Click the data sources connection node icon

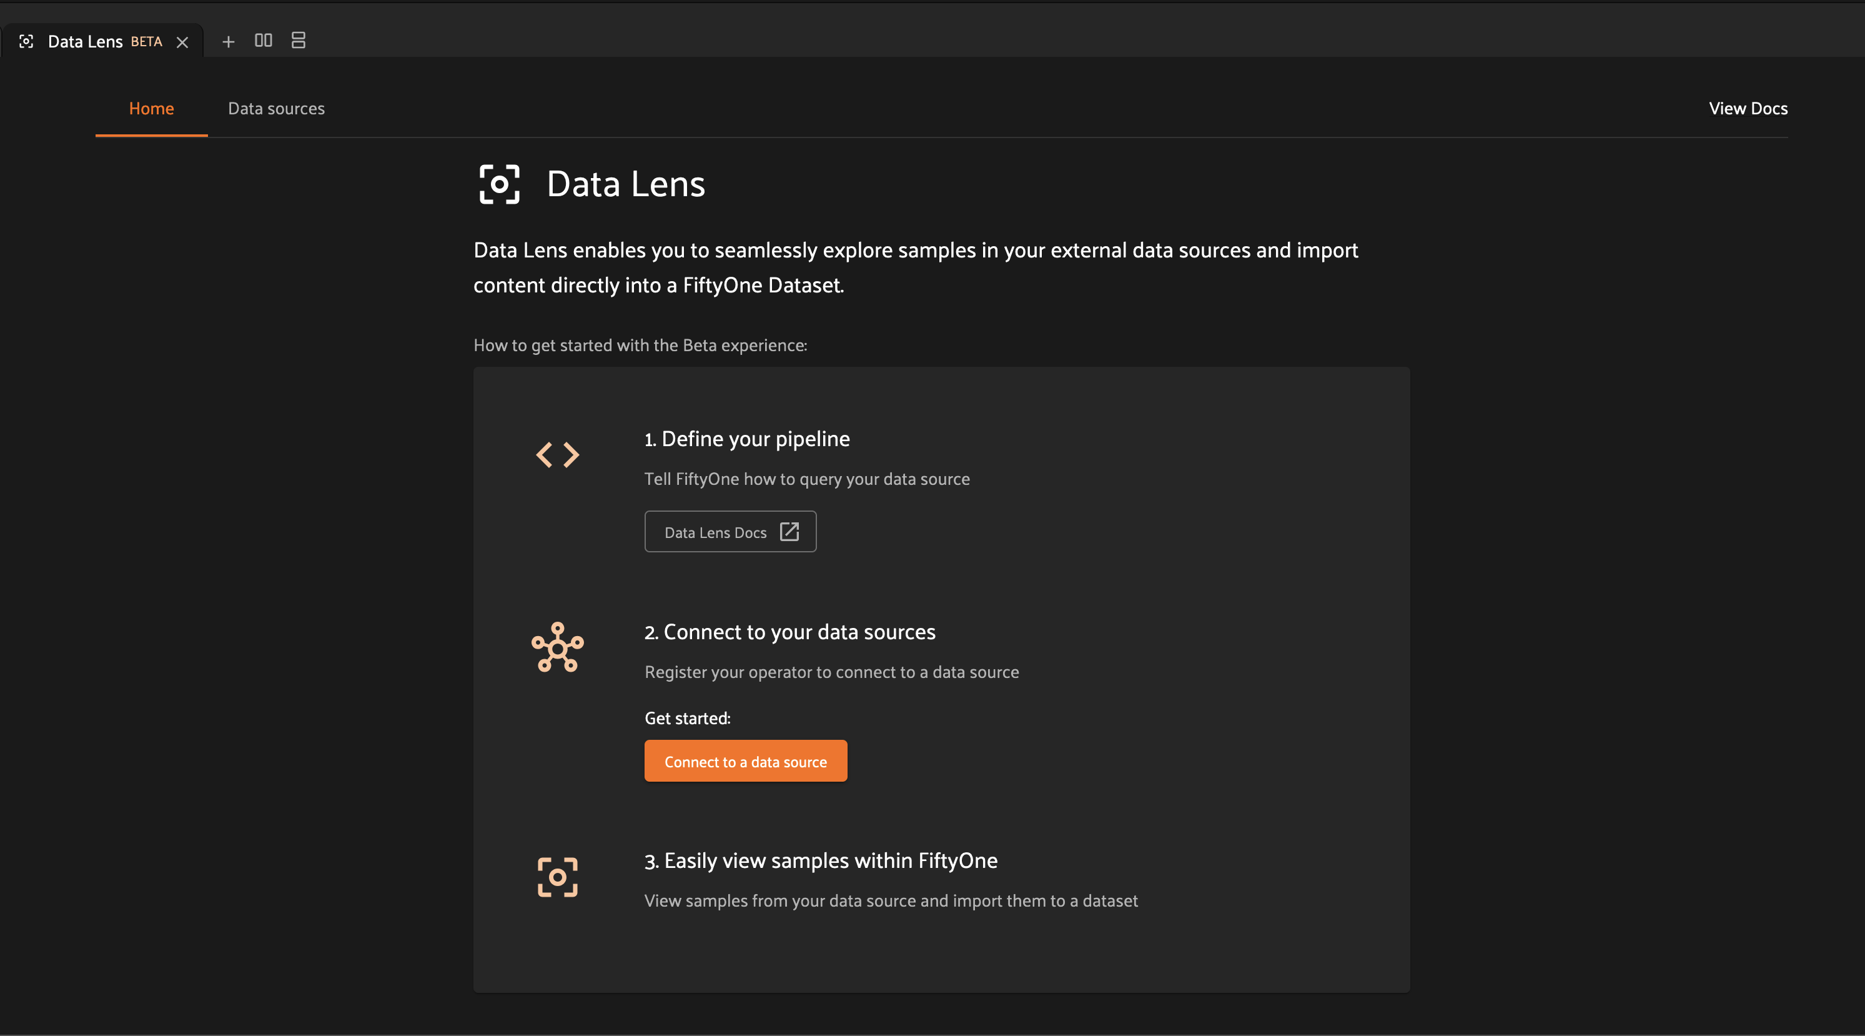pos(557,647)
